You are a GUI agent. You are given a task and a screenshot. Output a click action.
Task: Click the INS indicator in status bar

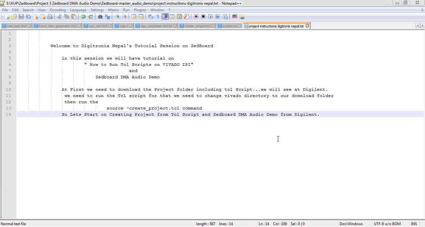click(x=414, y=224)
